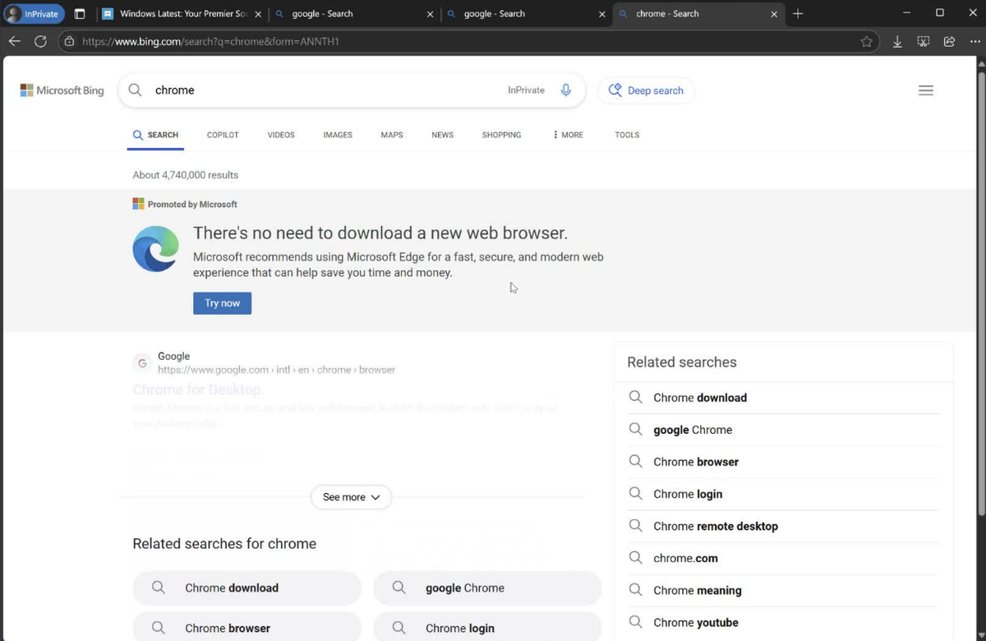Click the google Chrome pill button
986x641 pixels.
[487, 588]
